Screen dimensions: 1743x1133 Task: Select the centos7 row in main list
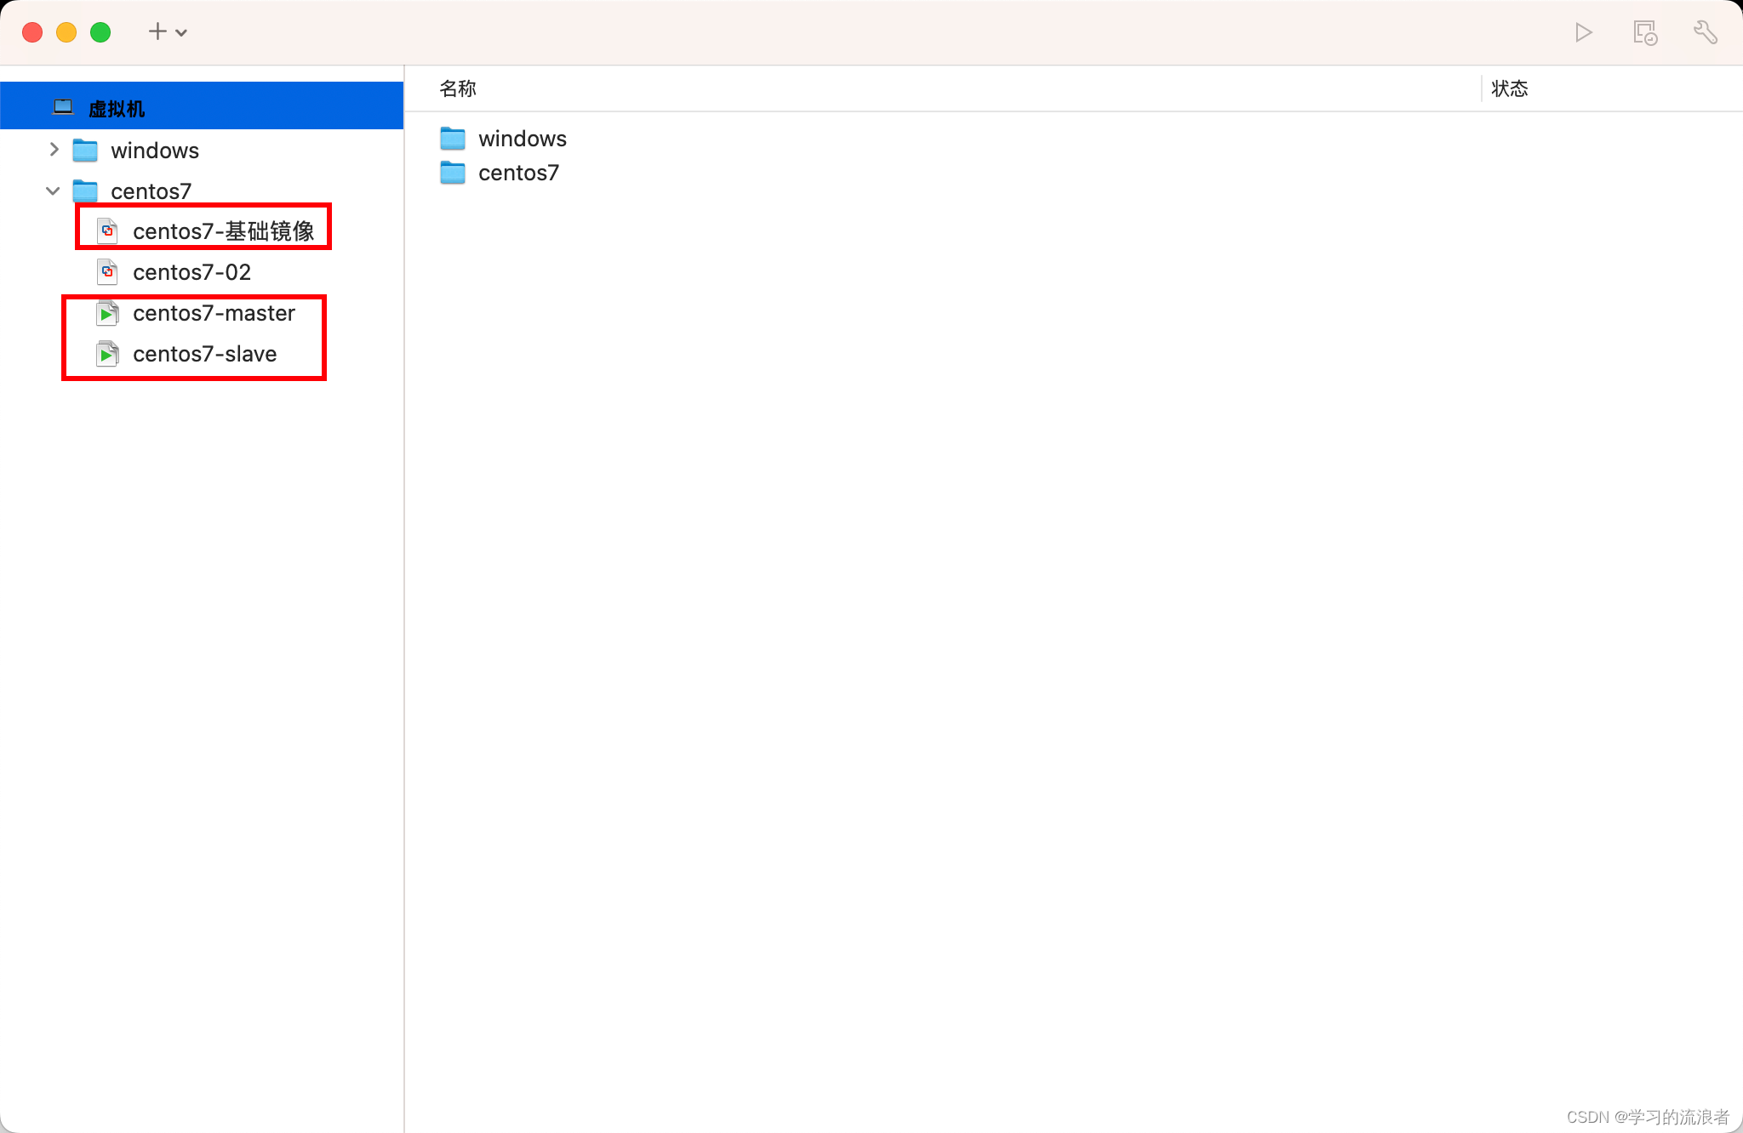[x=519, y=173]
